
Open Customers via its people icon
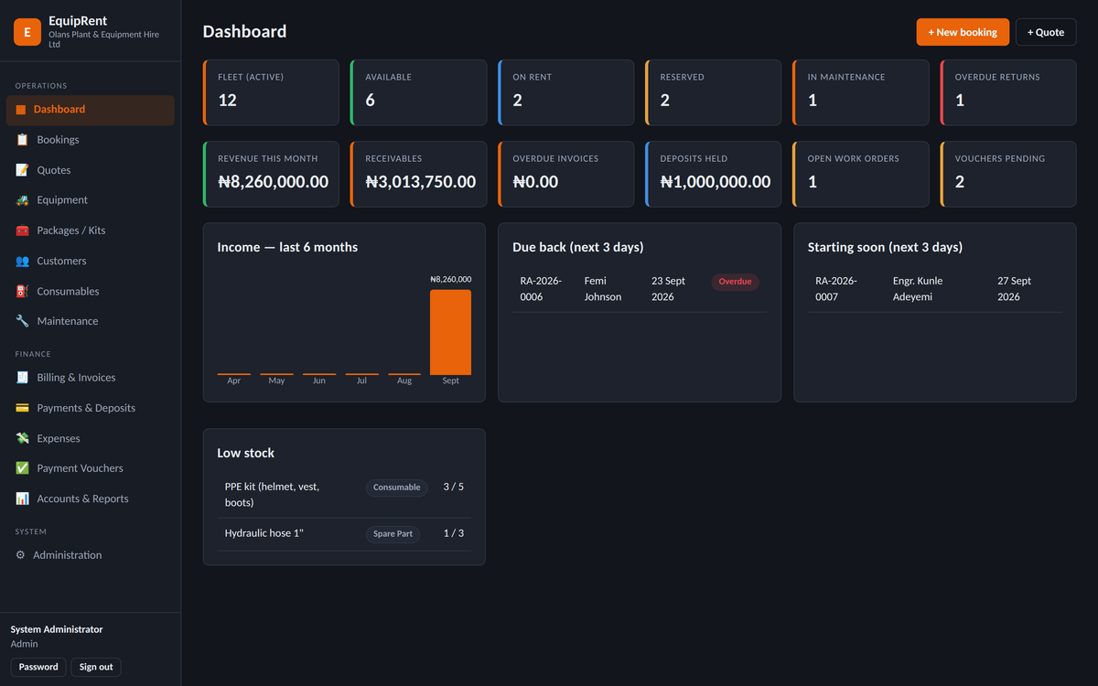pyautogui.click(x=22, y=261)
